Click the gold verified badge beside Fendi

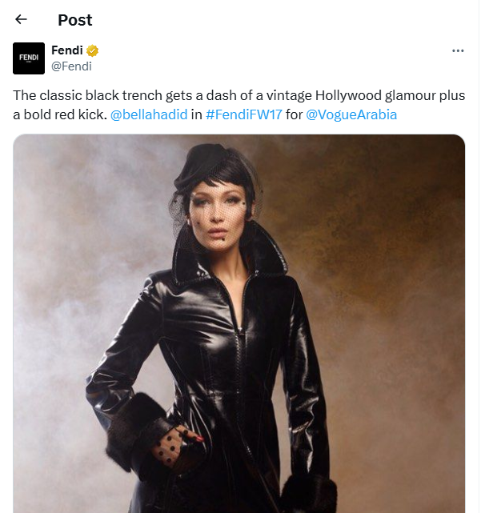point(93,50)
